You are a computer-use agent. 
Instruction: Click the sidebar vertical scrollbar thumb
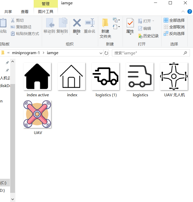[12, 138]
